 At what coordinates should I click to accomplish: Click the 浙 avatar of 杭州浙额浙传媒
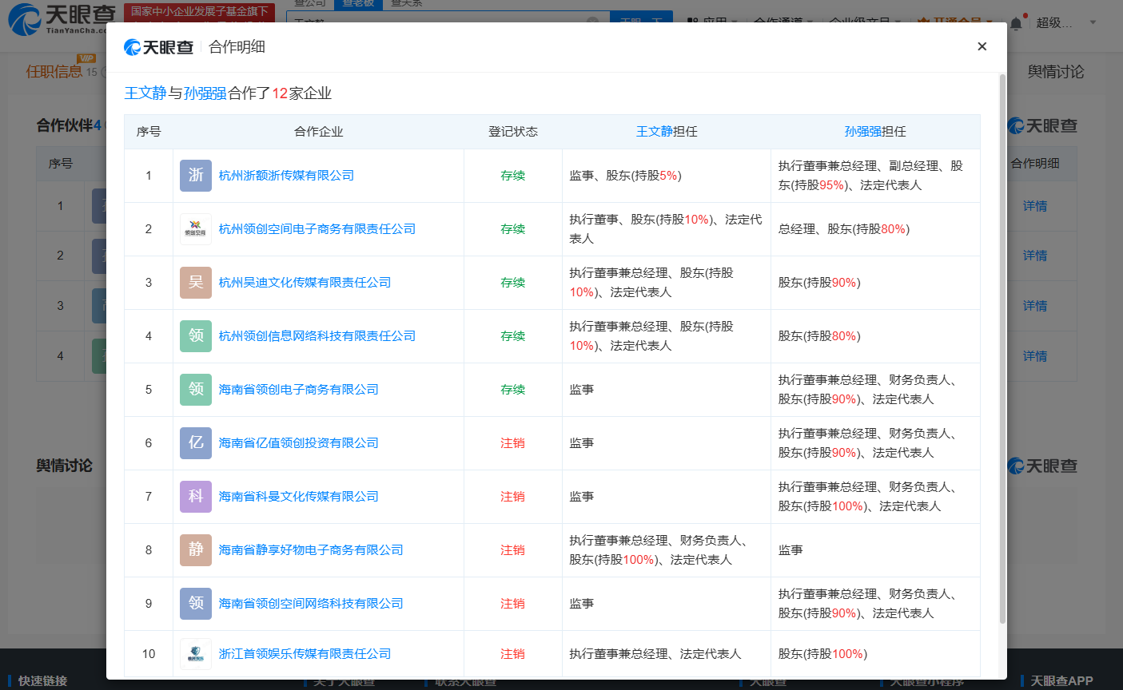[195, 175]
